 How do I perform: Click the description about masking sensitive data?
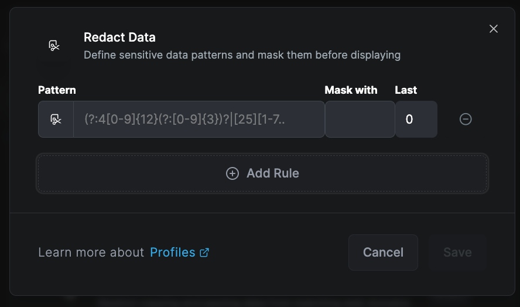(242, 55)
